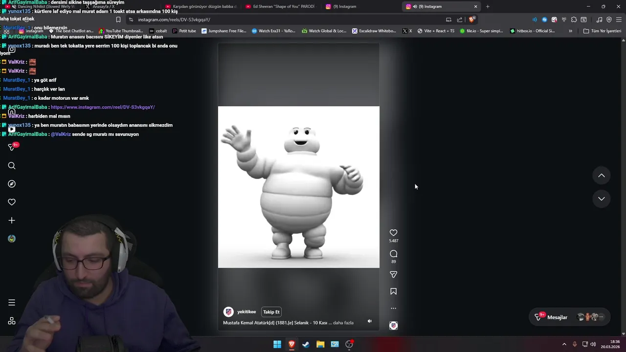626x352 pixels.
Task: Open new browser tab with plus
Action: [488, 6]
